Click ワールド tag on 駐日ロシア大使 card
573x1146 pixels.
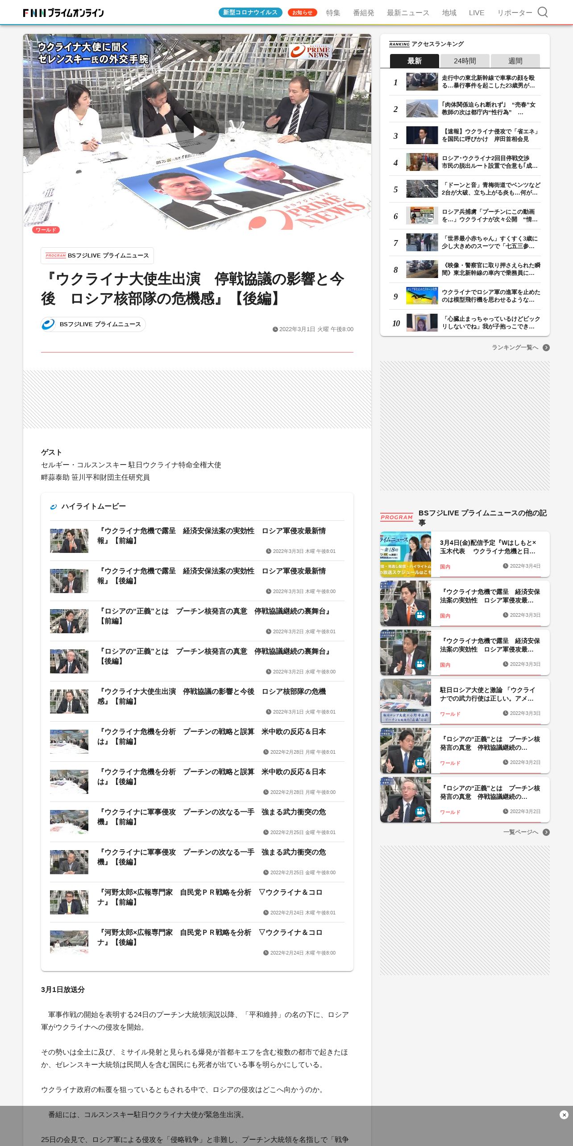tap(450, 714)
